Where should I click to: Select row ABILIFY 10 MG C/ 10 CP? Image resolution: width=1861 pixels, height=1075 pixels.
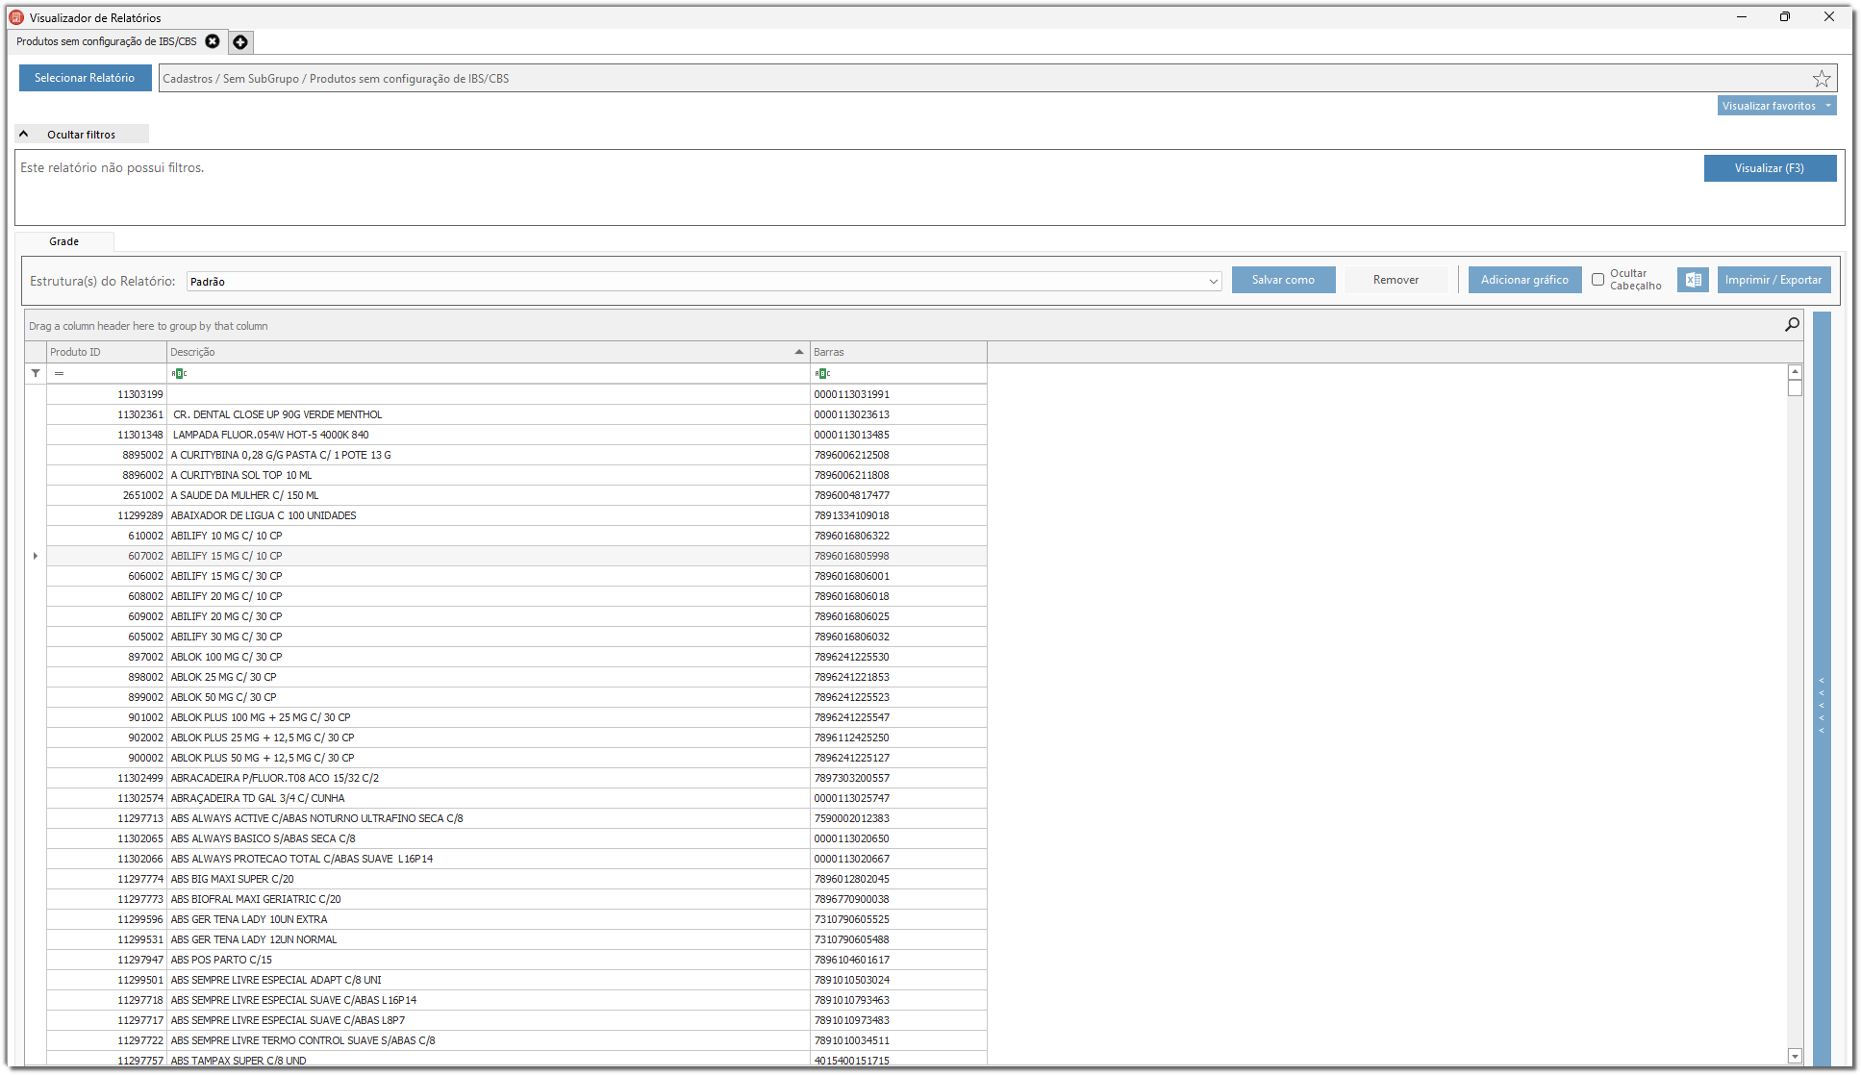coord(516,536)
